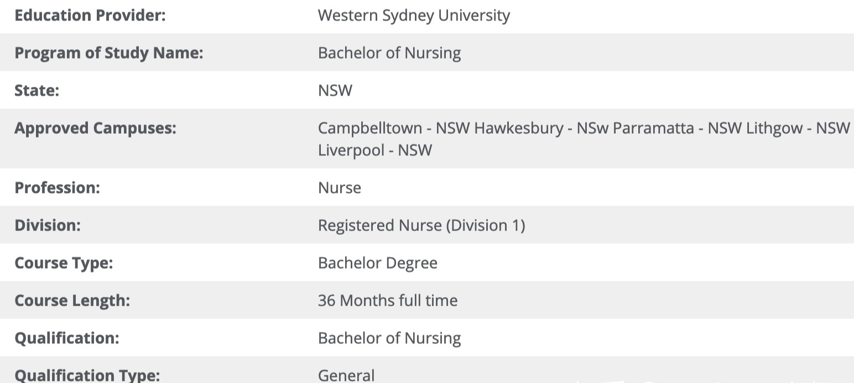
Task: Click the Qualification Type label
Action: [x=87, y=376]
